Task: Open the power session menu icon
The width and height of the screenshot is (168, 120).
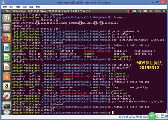Action: [164, 11]
